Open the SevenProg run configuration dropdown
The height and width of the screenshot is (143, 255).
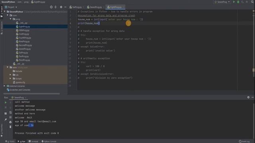point(222,2)
